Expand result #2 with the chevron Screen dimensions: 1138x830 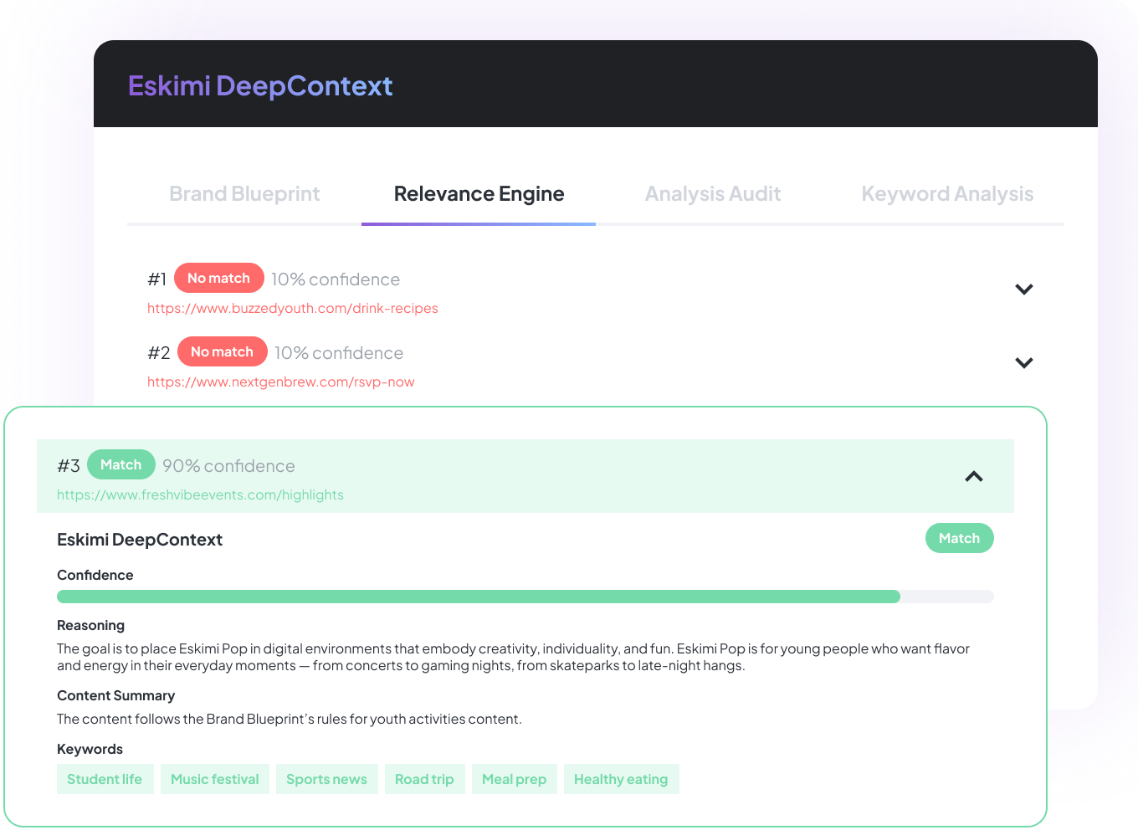(x=1024, y=363)
